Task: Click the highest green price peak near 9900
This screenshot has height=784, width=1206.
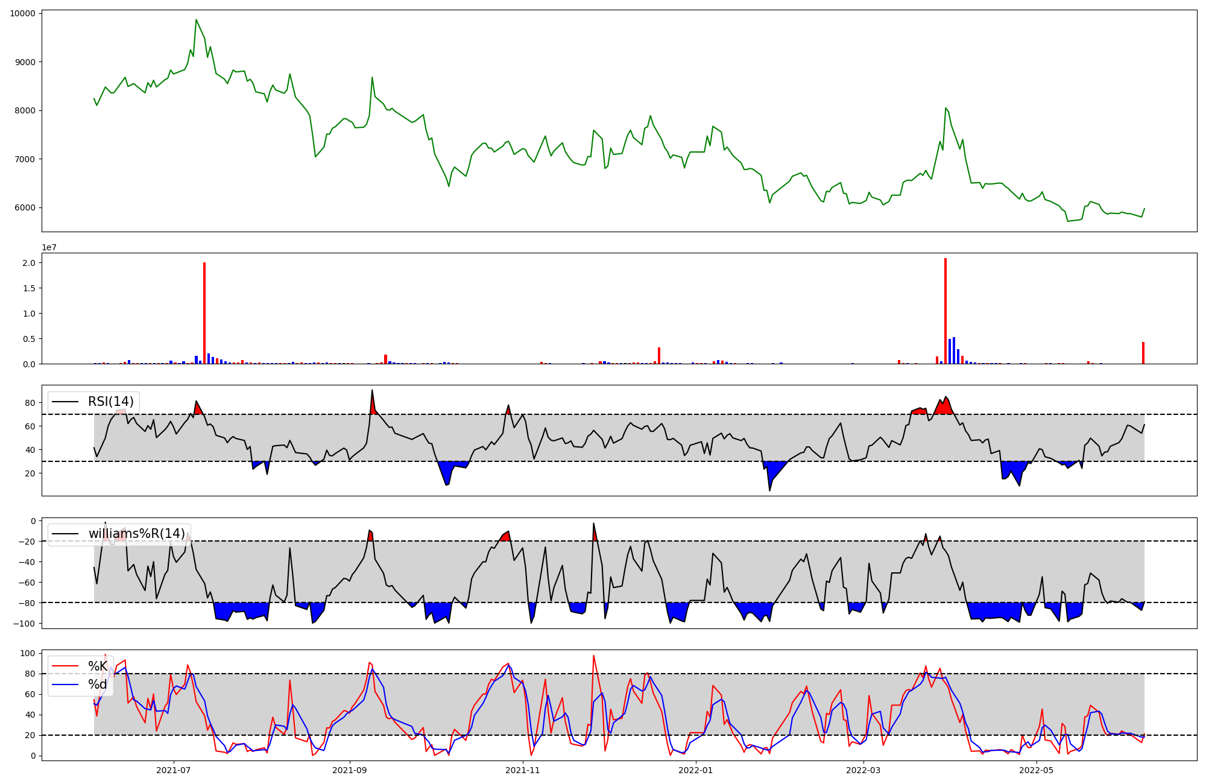Action: [196, 20]
